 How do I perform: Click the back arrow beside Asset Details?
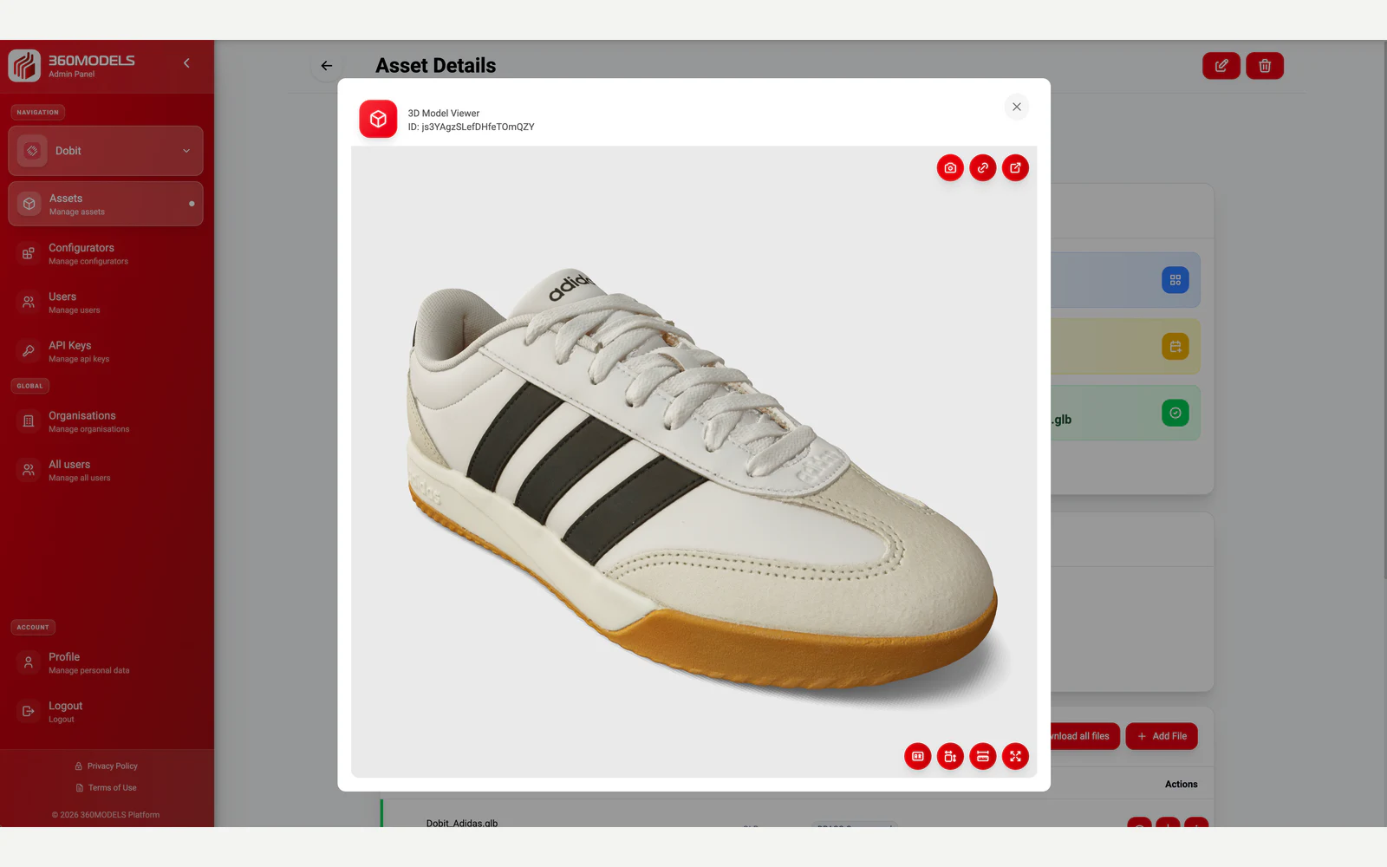tap(326, 66)
